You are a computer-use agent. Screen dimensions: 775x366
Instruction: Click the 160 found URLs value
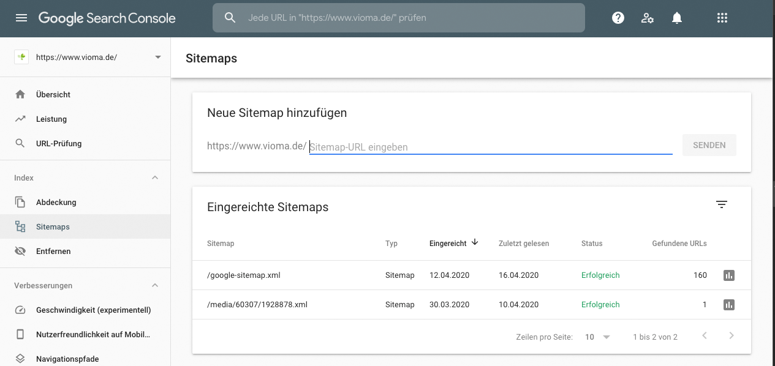tap(700, 275)
